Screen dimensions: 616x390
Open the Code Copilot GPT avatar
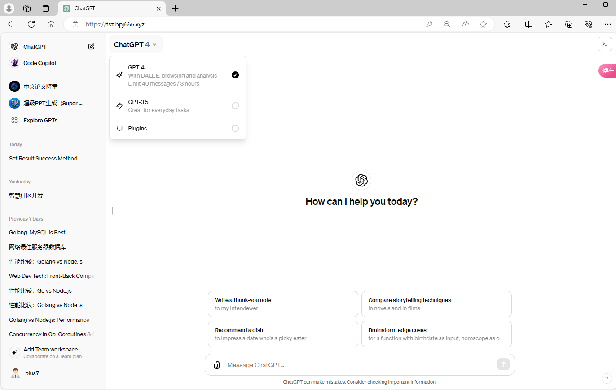(x=14, y=63)
